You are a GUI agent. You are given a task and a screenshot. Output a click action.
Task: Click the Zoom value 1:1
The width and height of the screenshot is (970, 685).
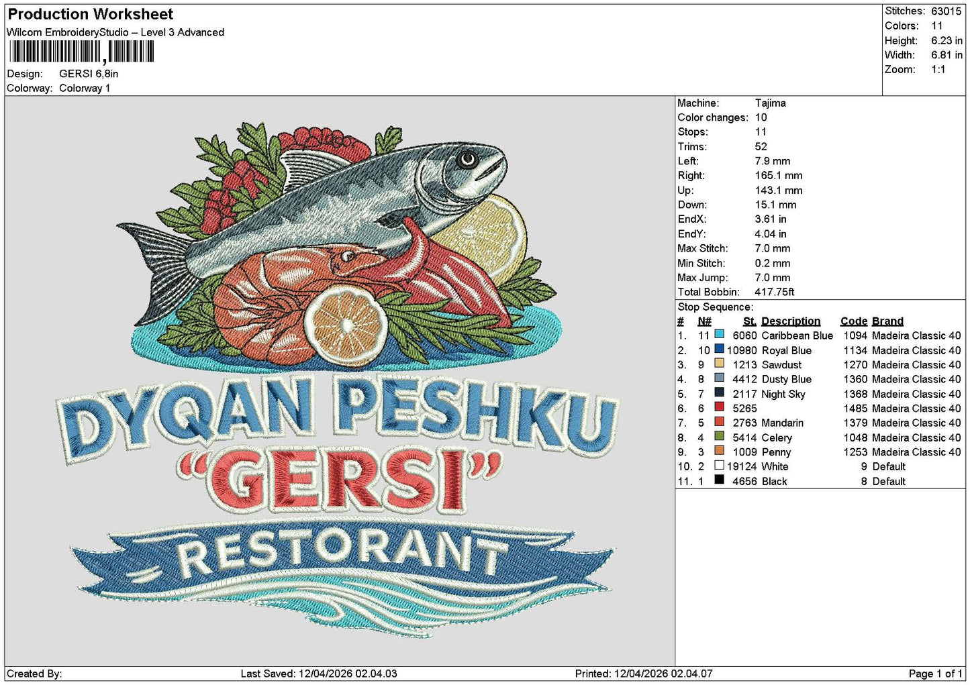click(938, 70)
